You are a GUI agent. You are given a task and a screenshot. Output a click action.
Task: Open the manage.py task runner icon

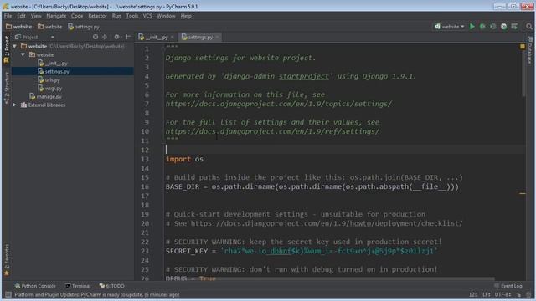[x=503, y=27]
